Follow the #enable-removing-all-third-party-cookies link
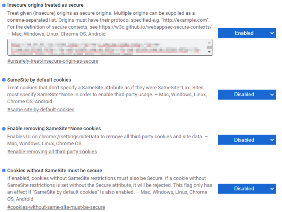The height and width of the screenshot is (212, 282). [x=52, y=152]
